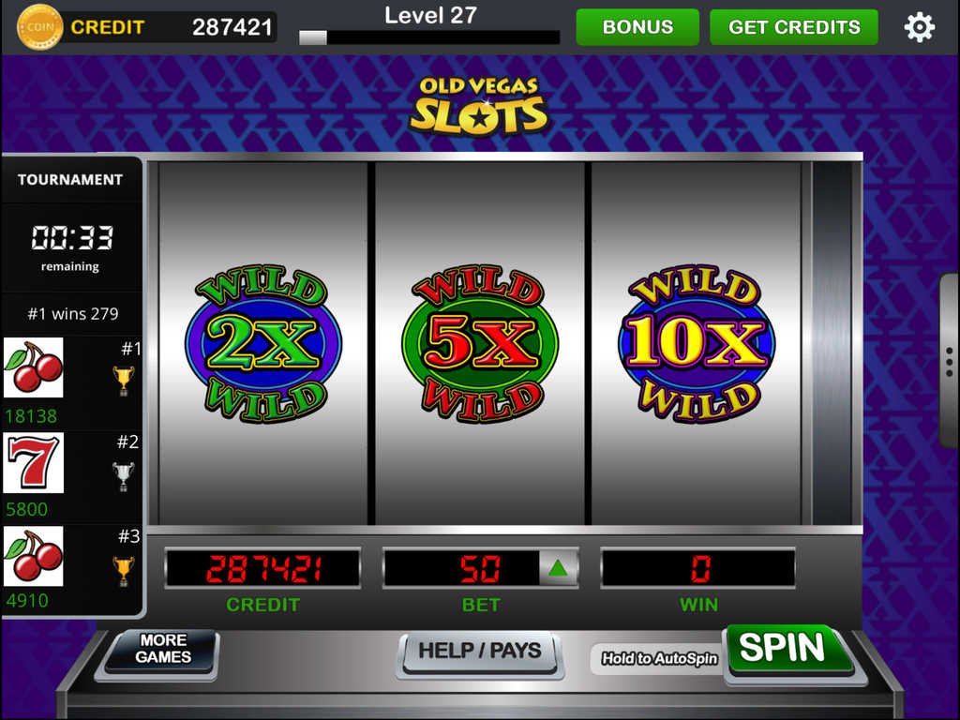This screenshot has width=960, height=720.
Task: Click the gold coin icon
Action: pyautogui.click(x=39, y=27)
